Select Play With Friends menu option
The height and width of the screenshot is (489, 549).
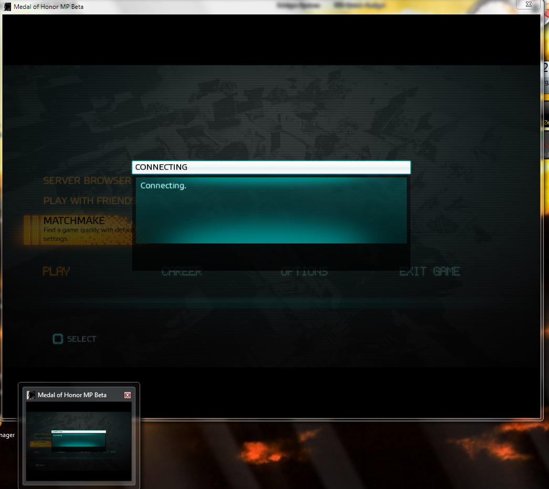coord(89,200)
